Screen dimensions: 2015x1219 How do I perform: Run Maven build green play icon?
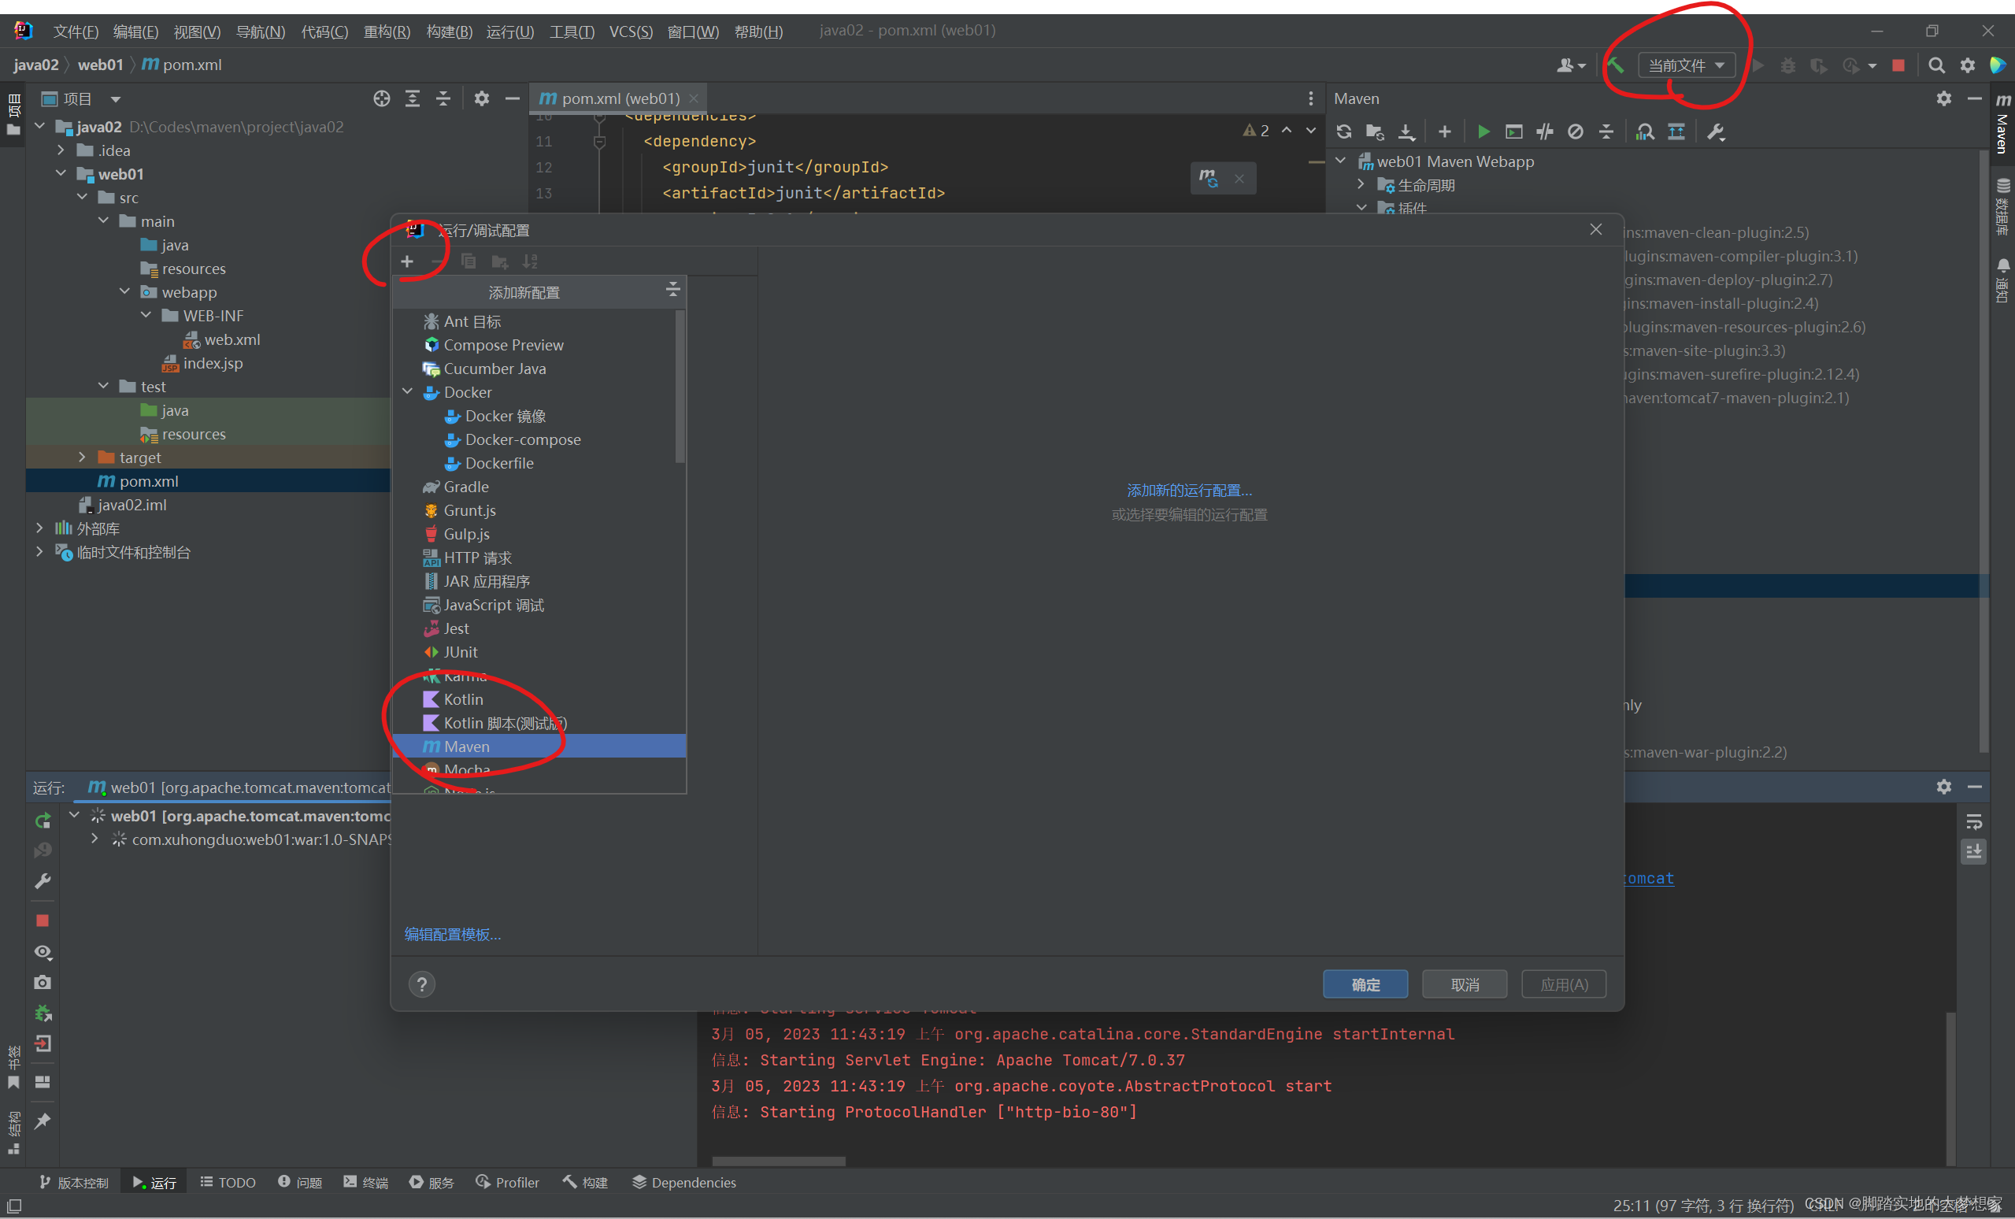pyautogui.click(x=1483, y=132)
